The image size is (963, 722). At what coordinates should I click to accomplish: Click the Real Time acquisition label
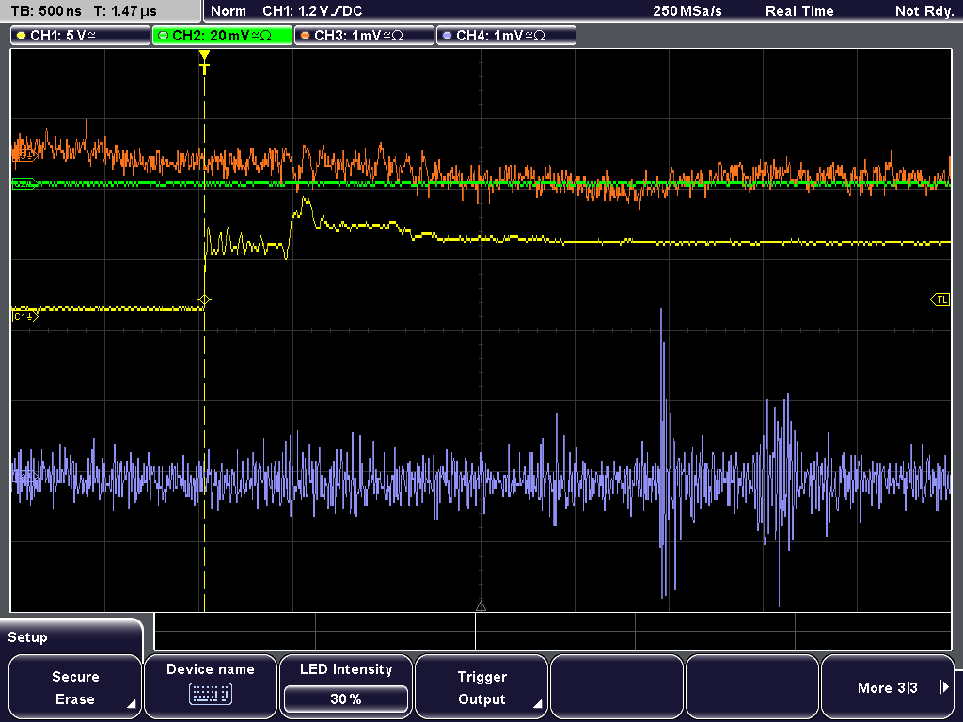[x=799, y=11]
